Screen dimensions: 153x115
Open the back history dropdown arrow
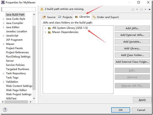(137, 9)
